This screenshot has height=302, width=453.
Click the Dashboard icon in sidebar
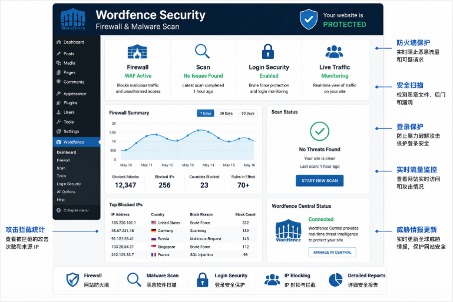(x=59, y=42)
